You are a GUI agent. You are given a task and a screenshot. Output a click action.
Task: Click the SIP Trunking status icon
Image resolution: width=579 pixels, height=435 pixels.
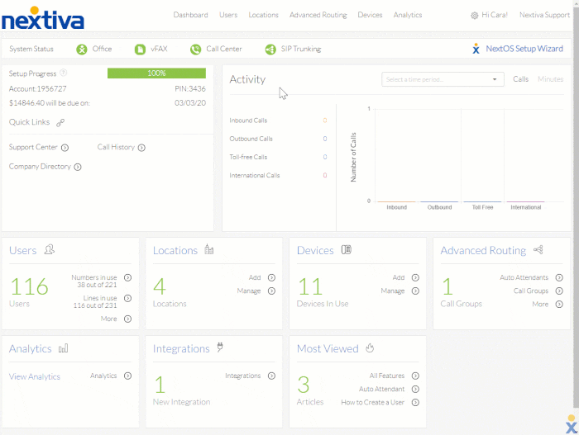(270, 50)
